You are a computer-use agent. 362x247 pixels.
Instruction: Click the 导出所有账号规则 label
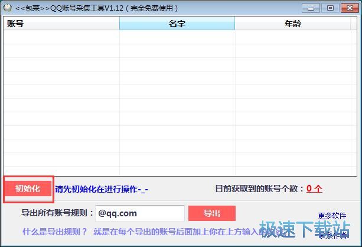click(57, 213)
